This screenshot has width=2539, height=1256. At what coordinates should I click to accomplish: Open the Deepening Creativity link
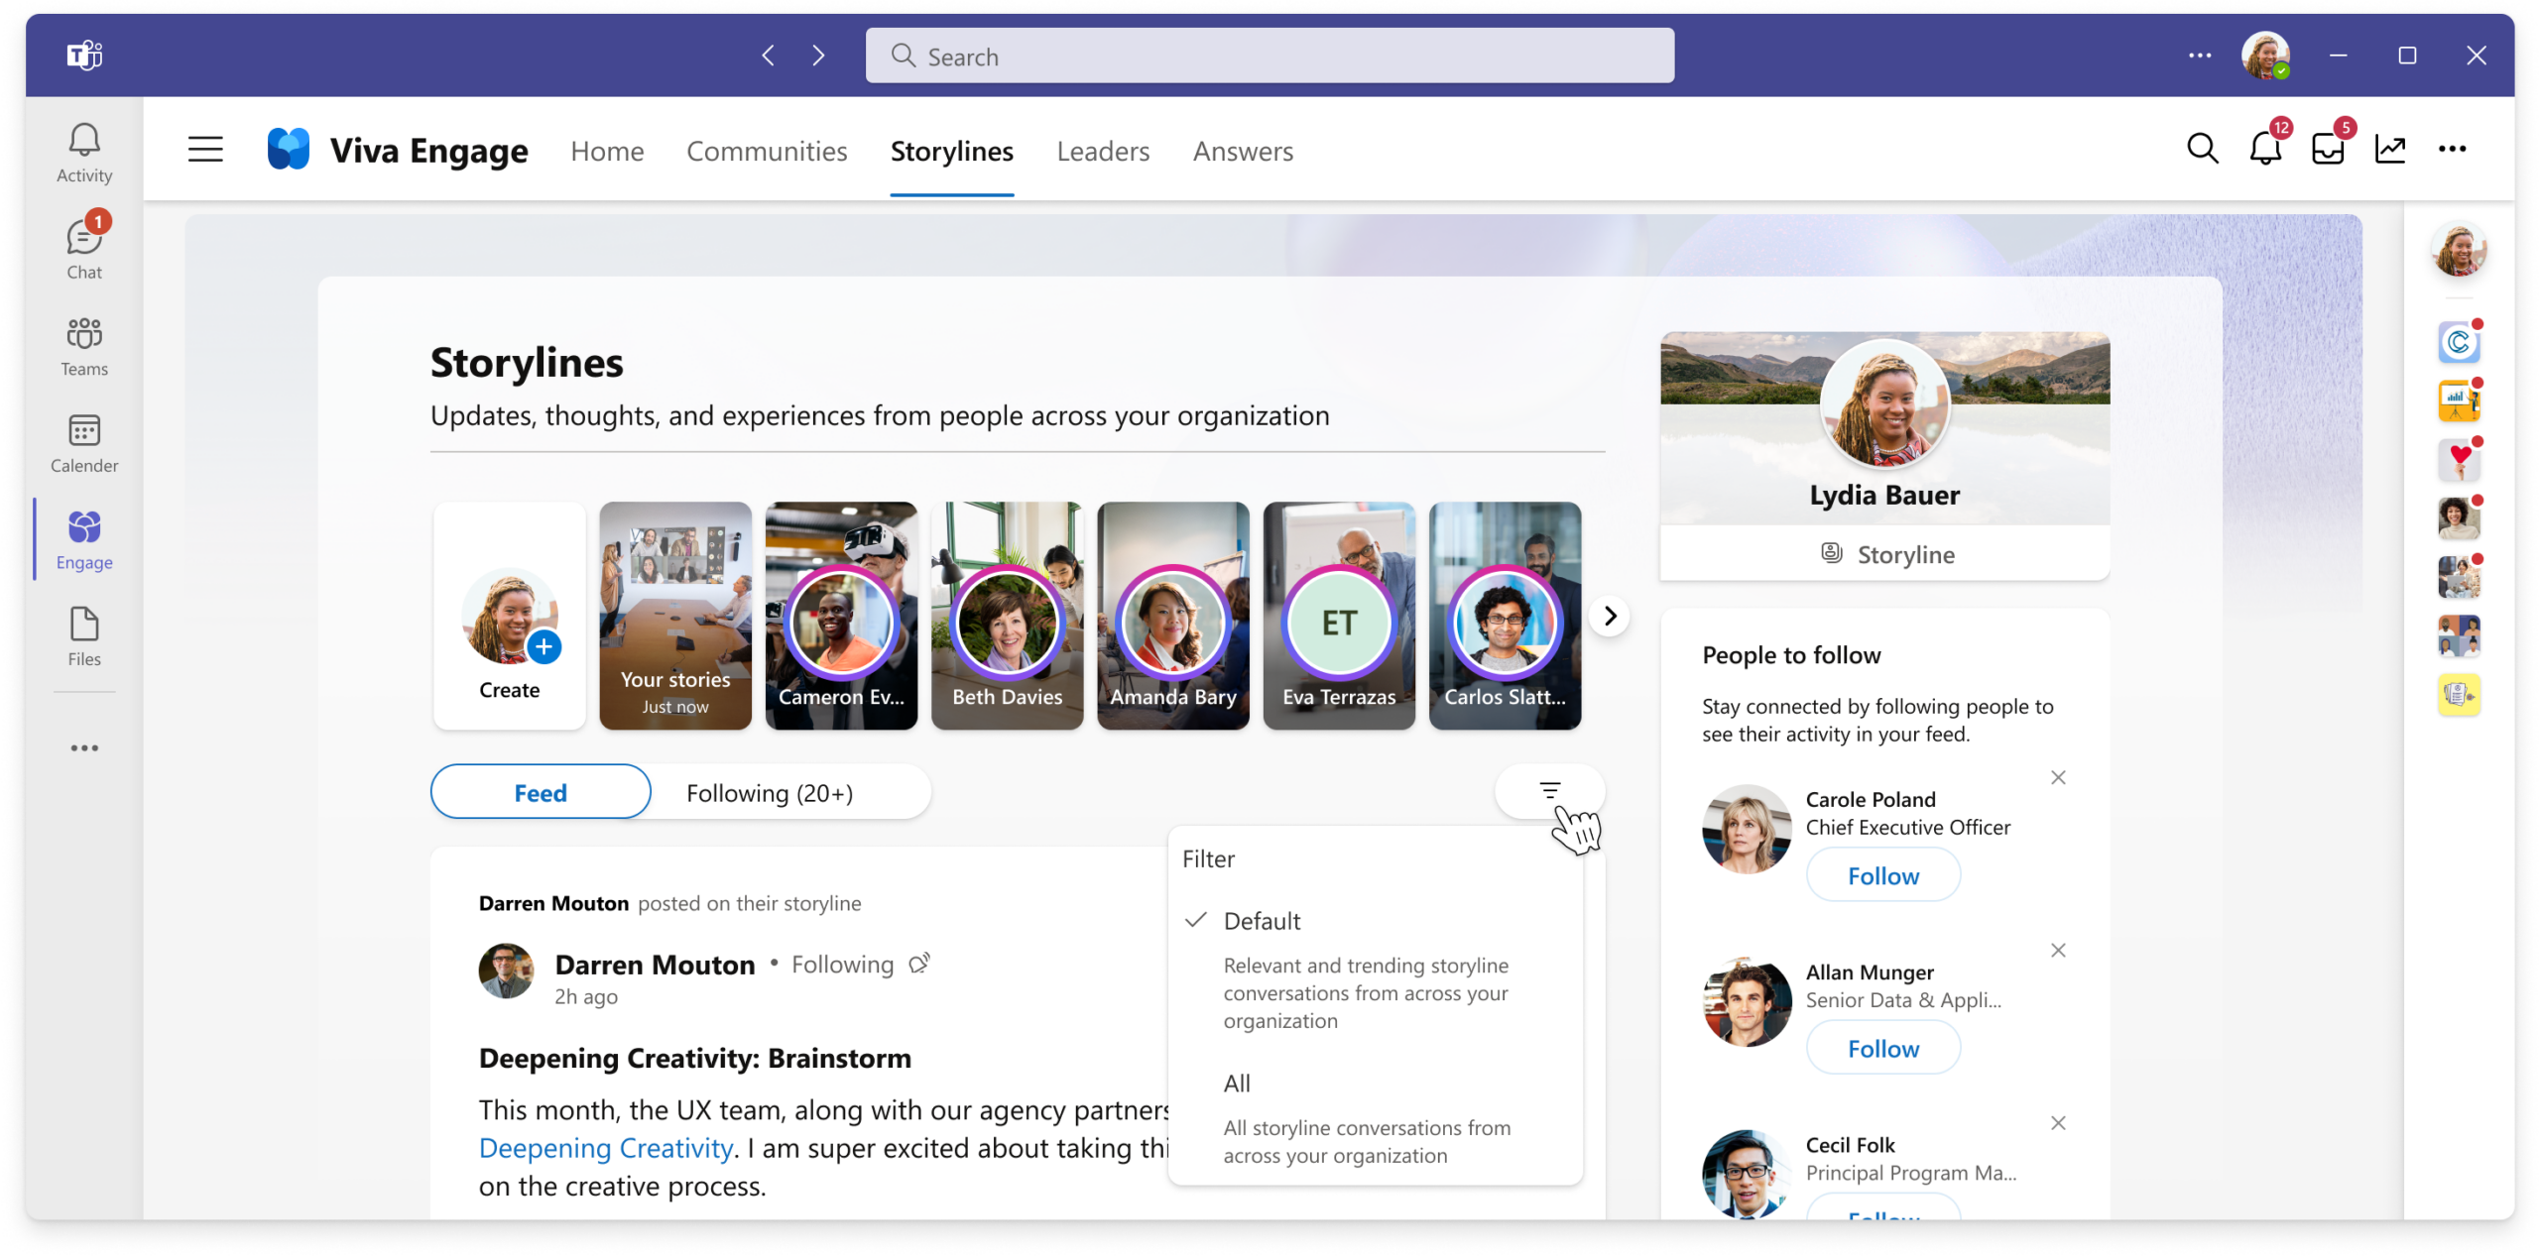(605, 1148)
